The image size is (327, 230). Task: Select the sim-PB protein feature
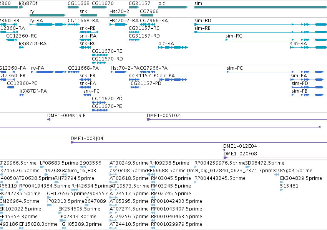(308, 95)
